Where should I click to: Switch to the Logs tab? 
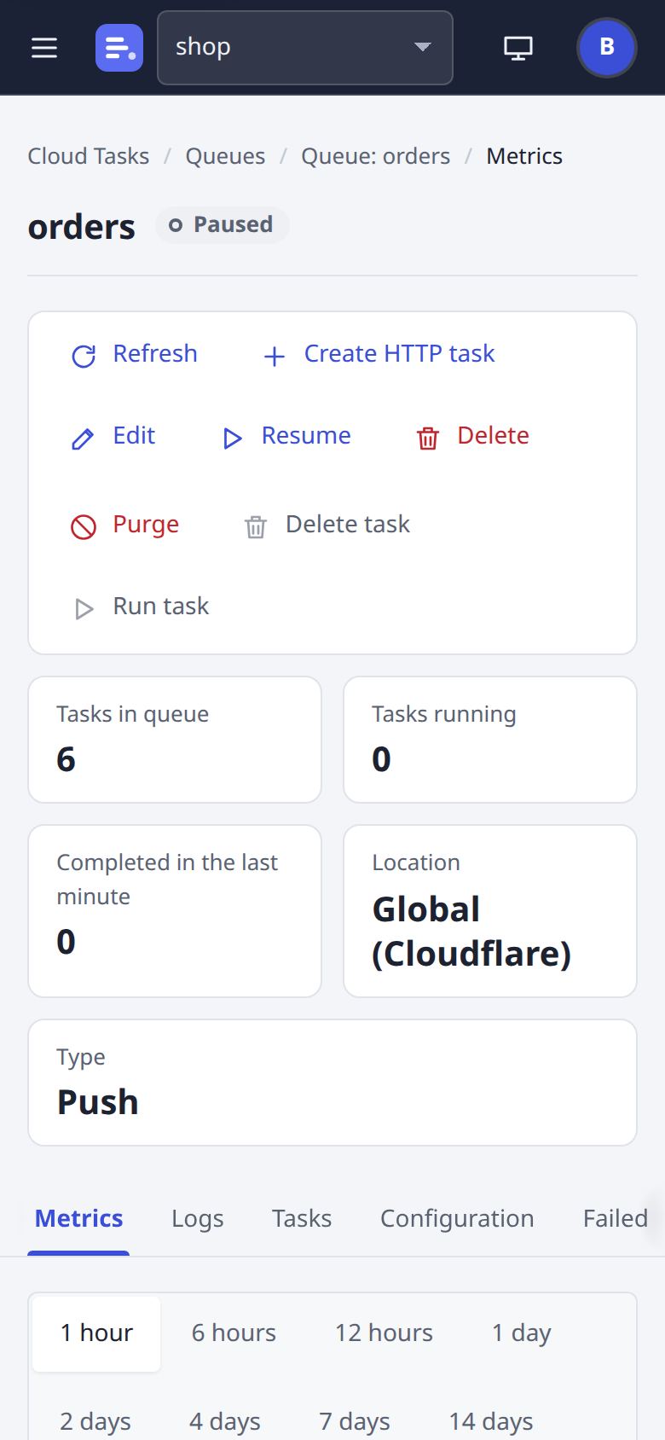(x=198, y=1218)
